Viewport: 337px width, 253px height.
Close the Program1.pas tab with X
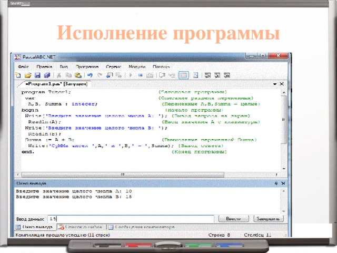(282, 84)
